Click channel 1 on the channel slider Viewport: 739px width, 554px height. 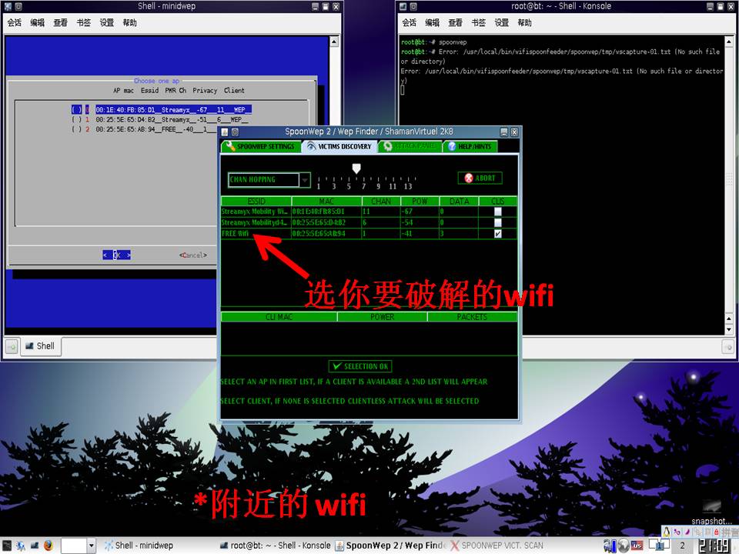point(319,186)
